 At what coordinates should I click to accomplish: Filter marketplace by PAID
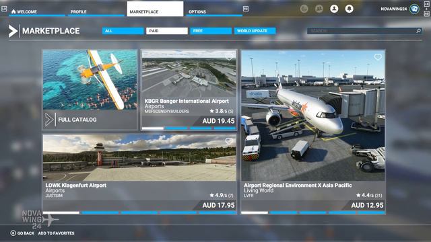[x=167, y=31]
